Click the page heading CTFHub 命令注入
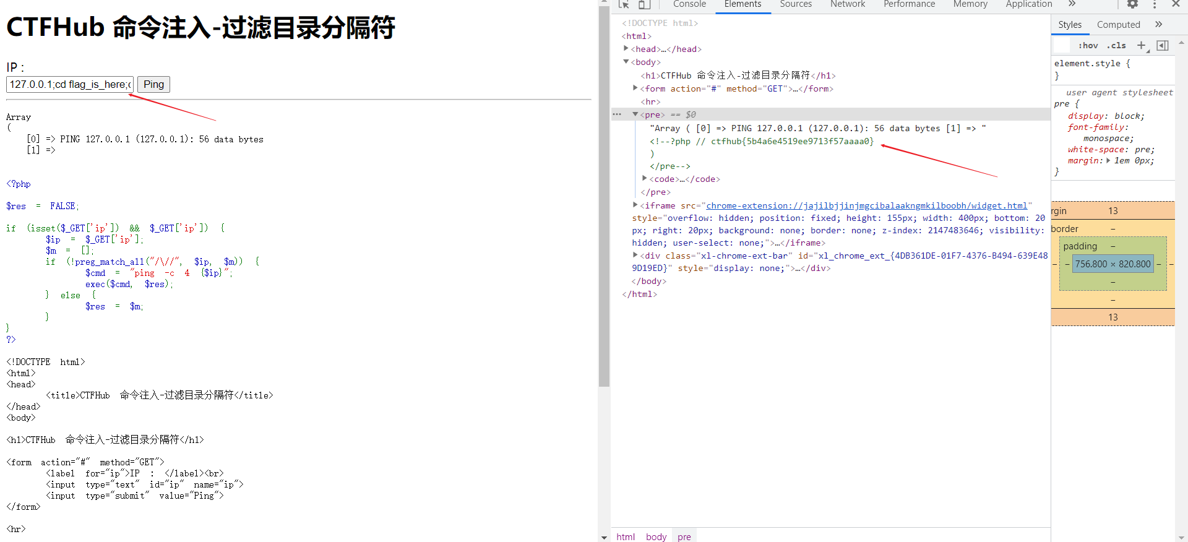Viewport: 1188px width, 542px height. coord(200,28)
